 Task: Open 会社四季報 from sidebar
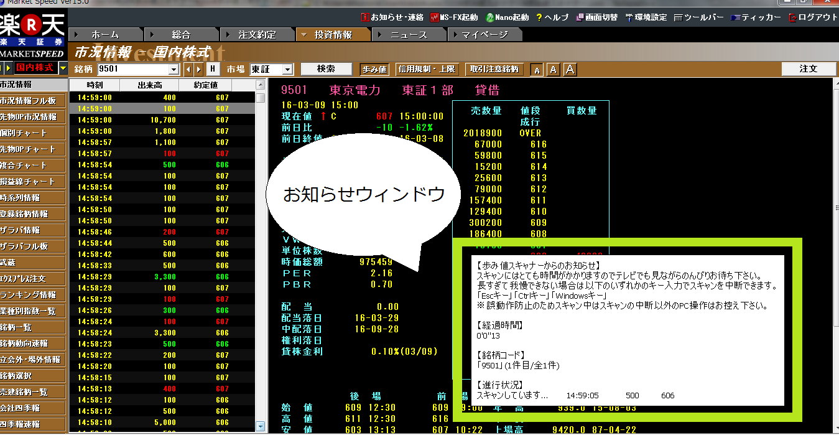pyautogui.click(x=33, y=408)
